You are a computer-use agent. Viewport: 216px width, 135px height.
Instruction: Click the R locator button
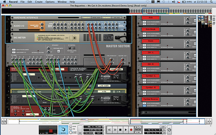click(165, 133)
